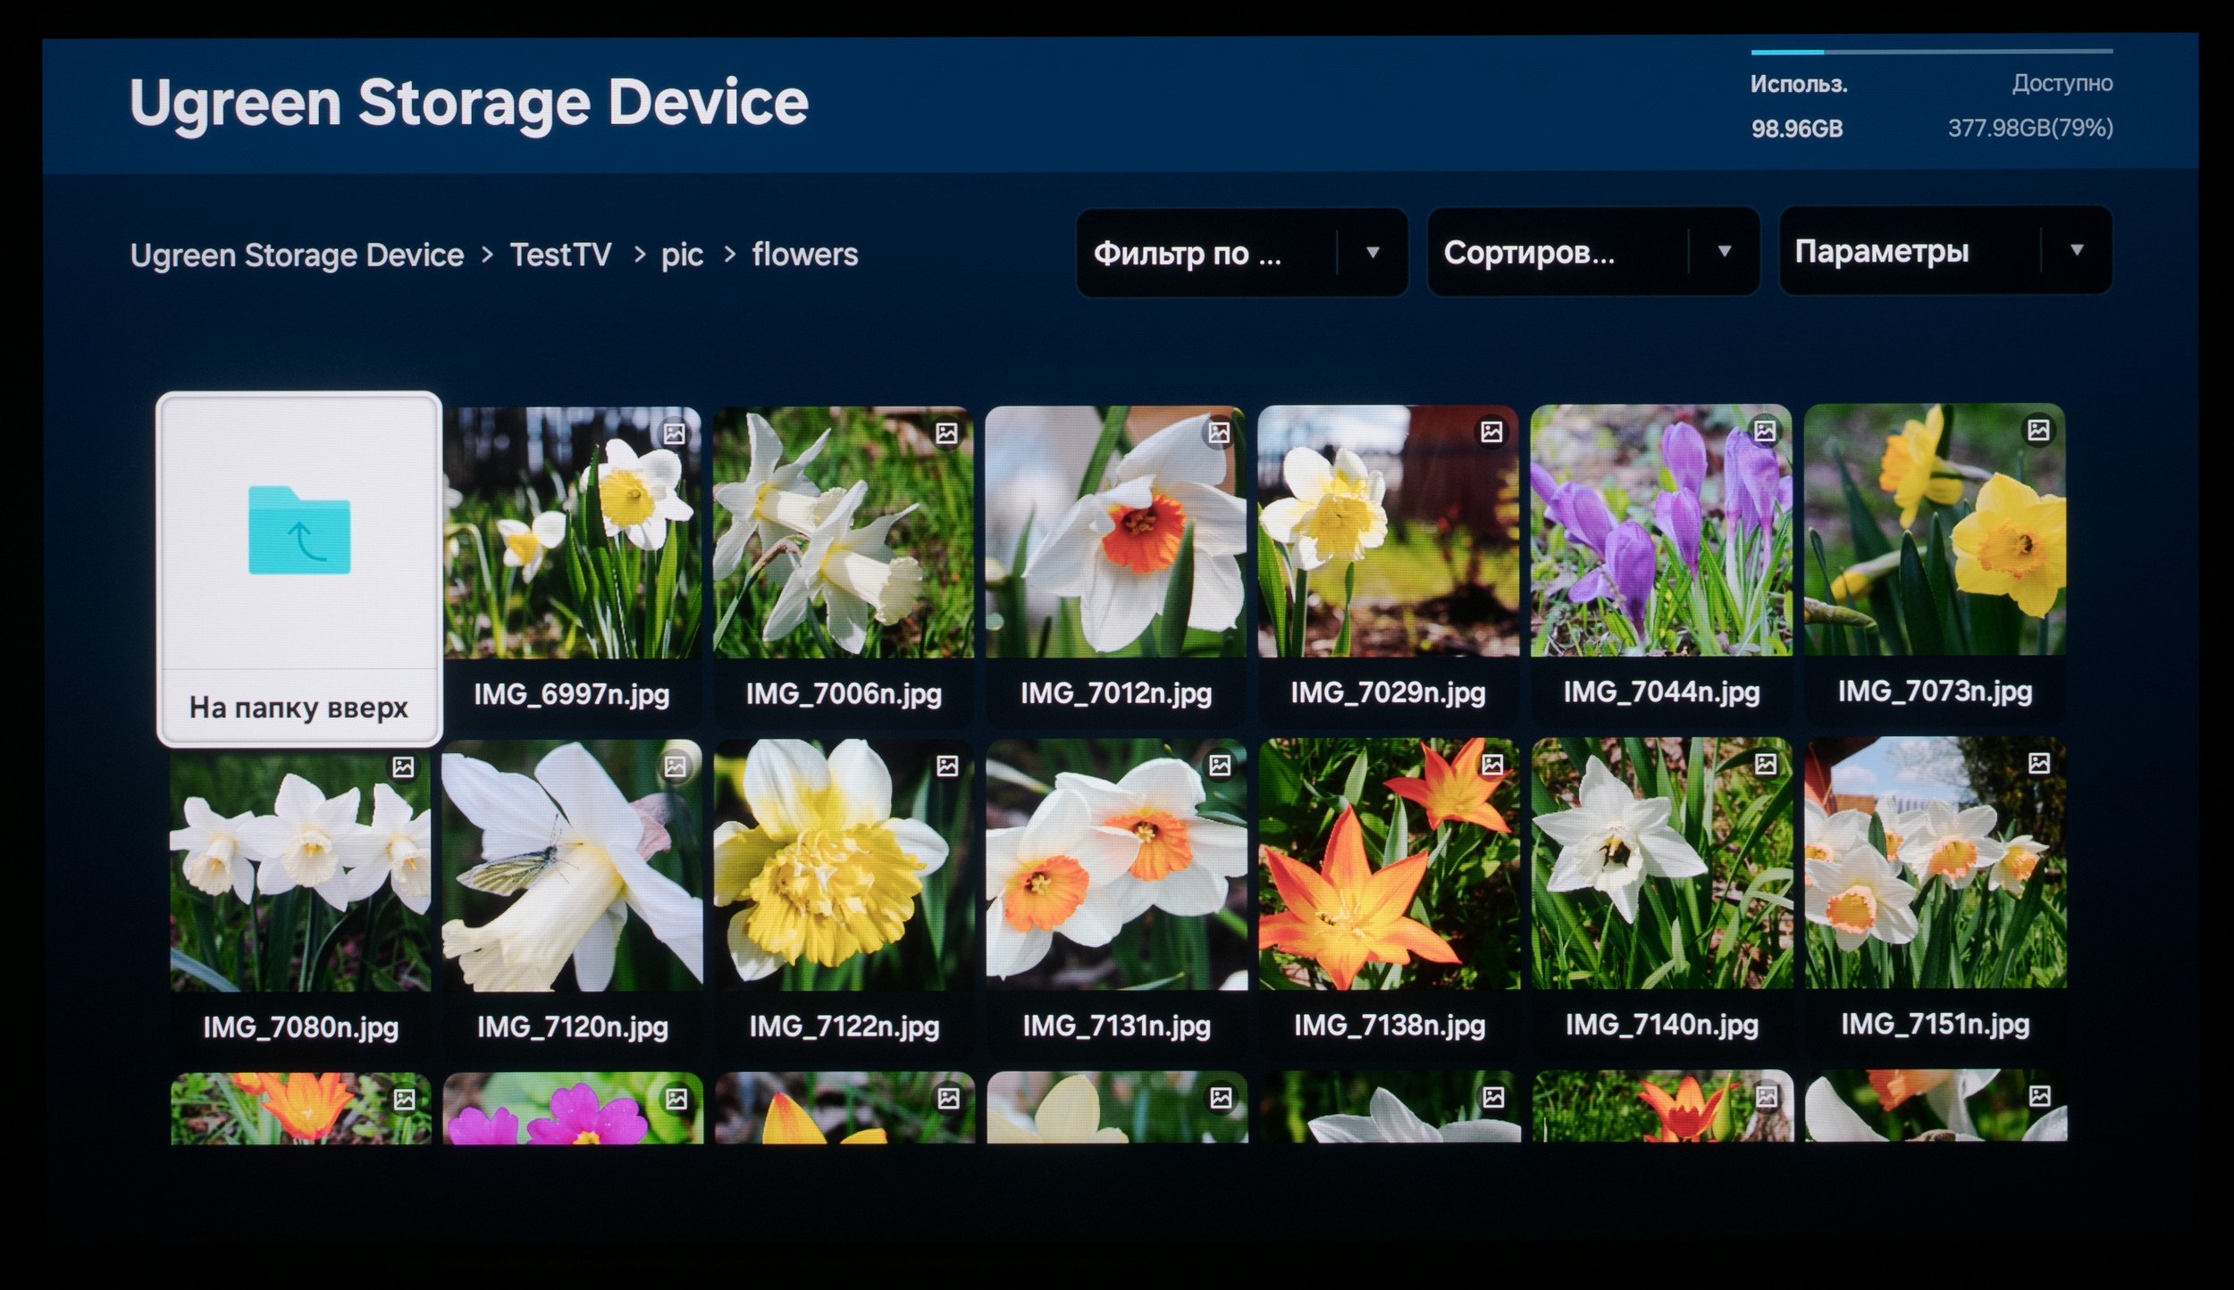
Task: Click the На папку вверх label
Action: [x=298, y=708]
